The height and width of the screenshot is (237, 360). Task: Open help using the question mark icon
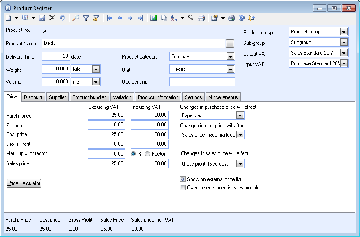coord(241,18)
